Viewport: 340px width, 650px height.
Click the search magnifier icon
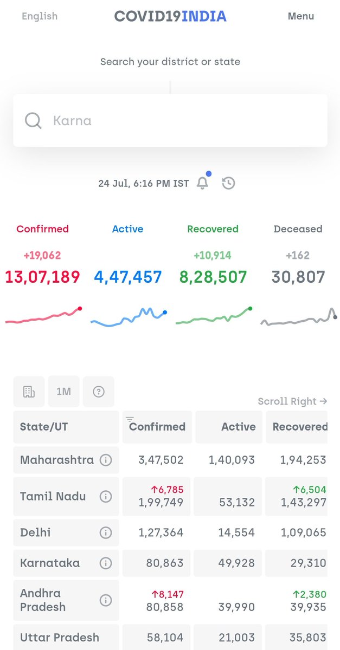33,120
